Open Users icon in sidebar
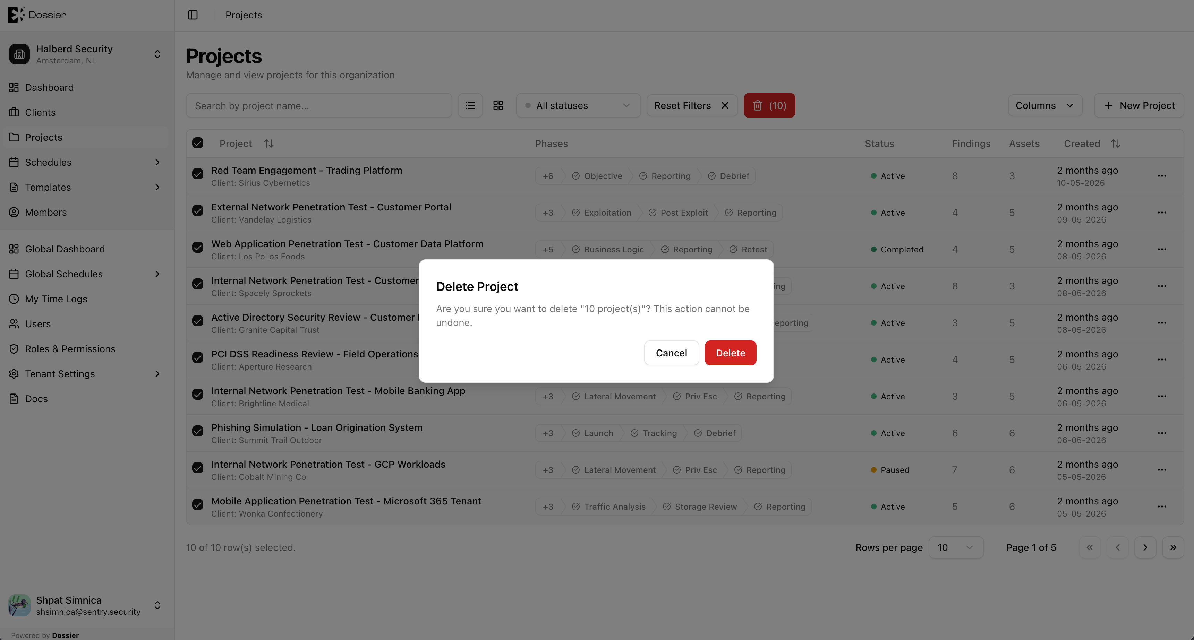Image resolution: width=1194 pixels, height=640 pixels. [x=14, y=324]
